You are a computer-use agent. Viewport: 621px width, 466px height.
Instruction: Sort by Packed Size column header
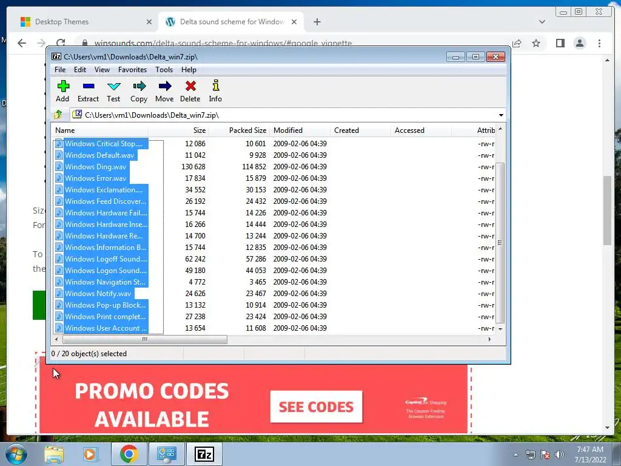point(239,130)
